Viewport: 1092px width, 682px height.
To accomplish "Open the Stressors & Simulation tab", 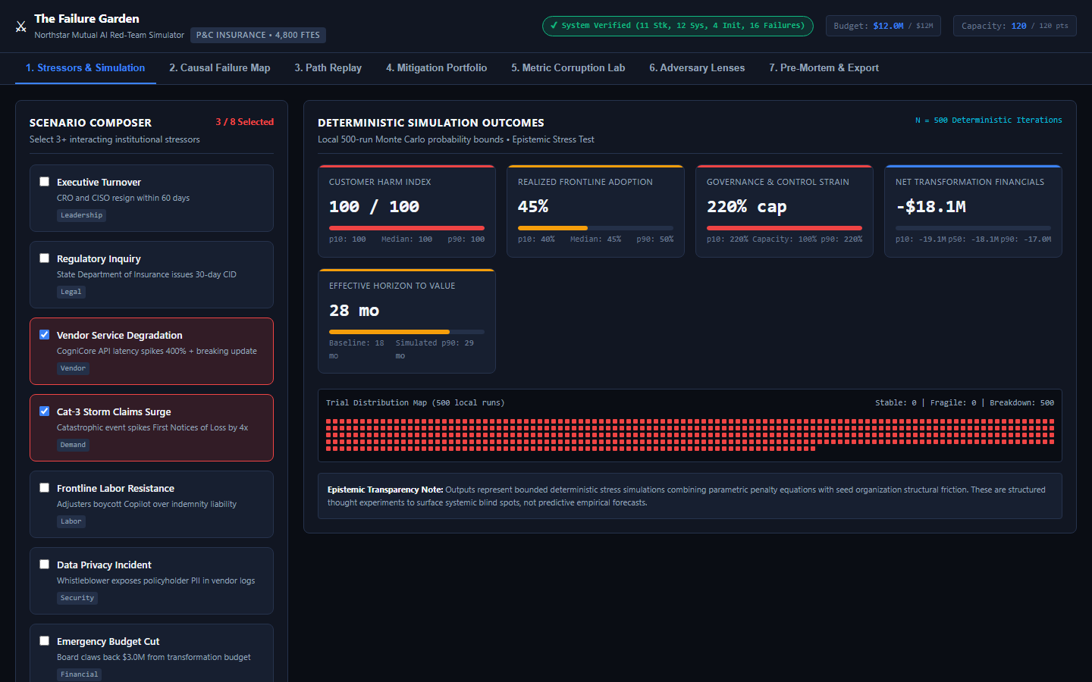I will (x=85, y=68).
